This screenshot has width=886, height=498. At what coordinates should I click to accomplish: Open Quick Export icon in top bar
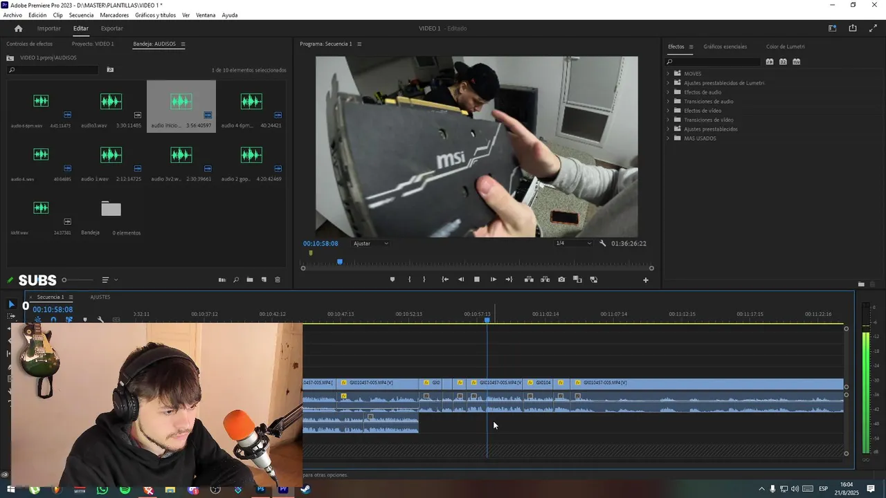tap(852, 28)
